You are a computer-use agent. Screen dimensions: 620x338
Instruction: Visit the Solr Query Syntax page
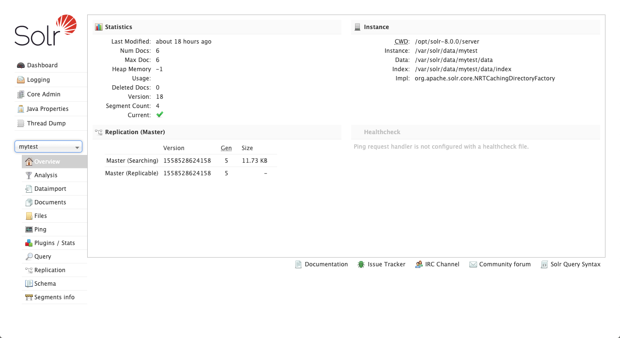tap(575, 264)
